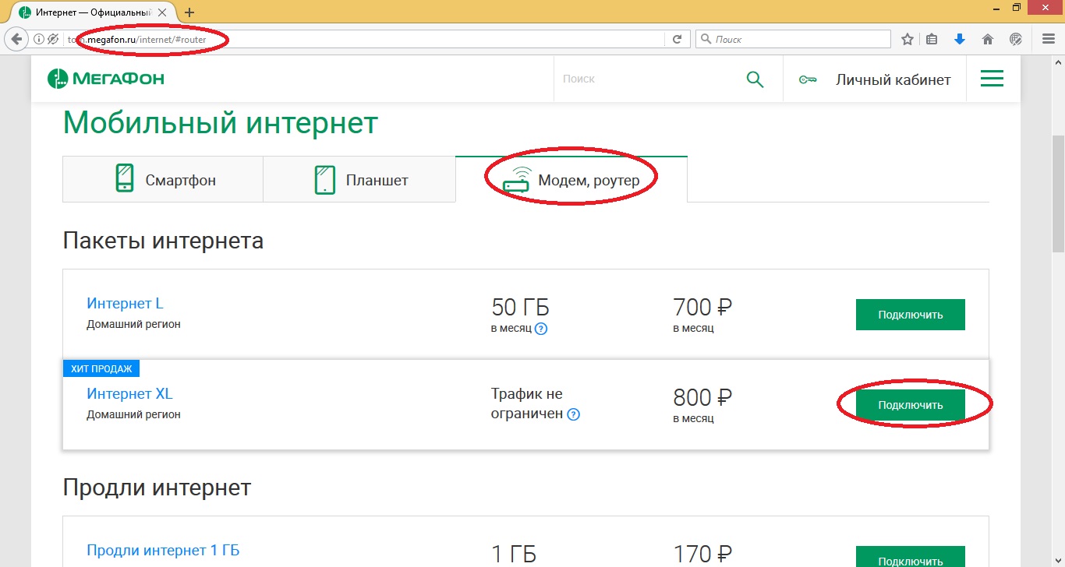Viewport: 1065px width, 567px height.
Task: Open the Megafon site hamburger menu
Action: (992, 78)
